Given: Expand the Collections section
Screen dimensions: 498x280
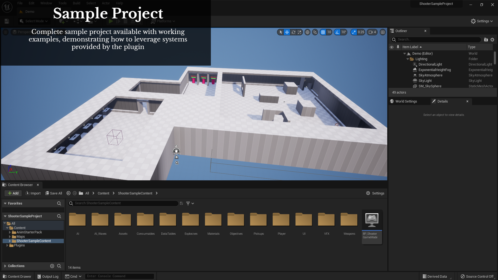Looking at the screenshot, I should pos(5,266).
